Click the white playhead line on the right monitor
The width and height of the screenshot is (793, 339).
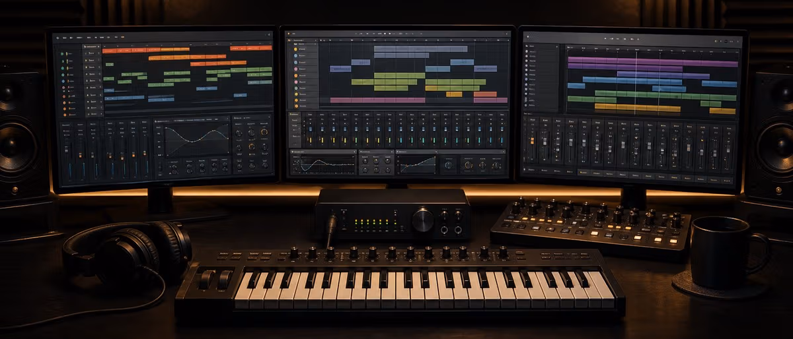pyautogui.click(x=636, y=82)
